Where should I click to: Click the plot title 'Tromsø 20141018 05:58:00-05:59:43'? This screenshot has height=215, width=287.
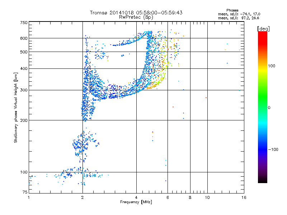pos(136,13)
